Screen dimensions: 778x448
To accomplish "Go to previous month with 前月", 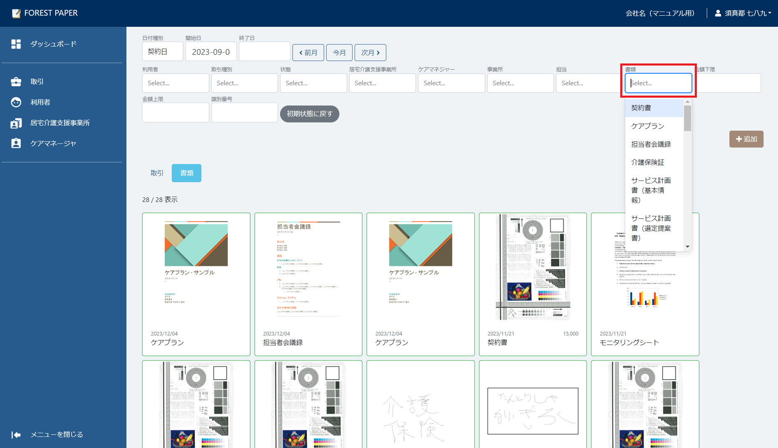I will click(x=308, y=53).
